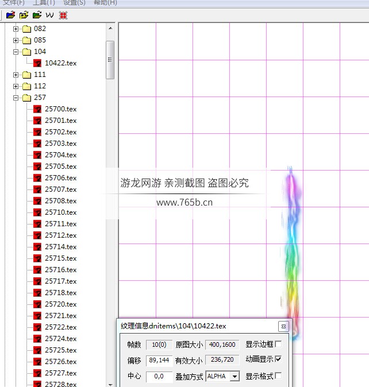
Task: Click the red icon of 25708.tex
Action: click(37, 201)
